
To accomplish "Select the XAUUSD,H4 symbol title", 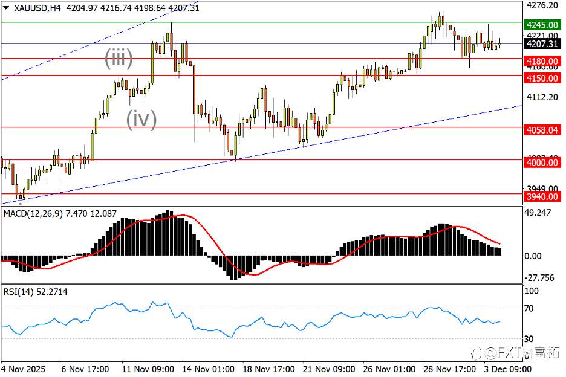I will pyautogui.click(x=37, y=8).
